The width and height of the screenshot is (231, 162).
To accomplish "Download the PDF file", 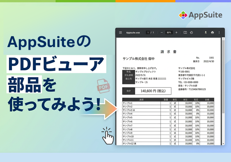I will coord(206,32).
